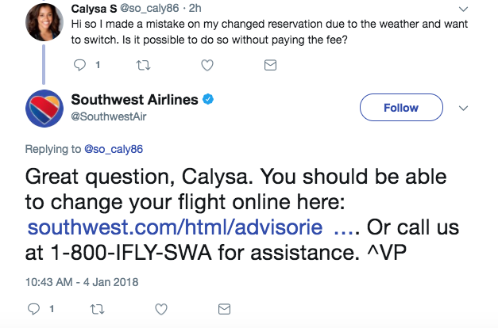
Task: Reply to the Southwest Airlines tweet
Action: click(x=34, y=308)
